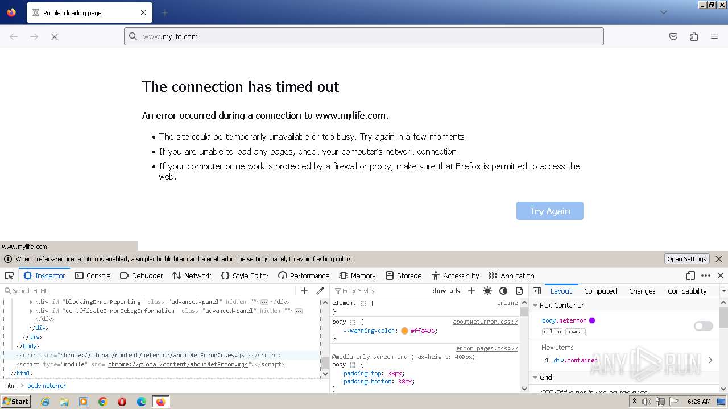Select the Changes sidebar tab
728x409 pixels.
coord(642,291)
